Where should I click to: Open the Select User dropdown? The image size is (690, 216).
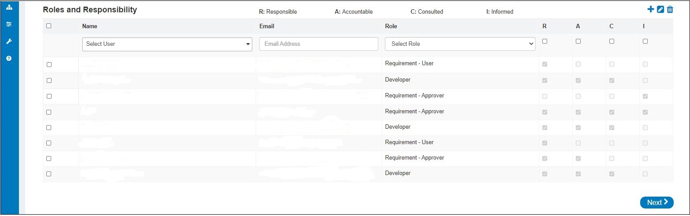(x=167, y=44)
